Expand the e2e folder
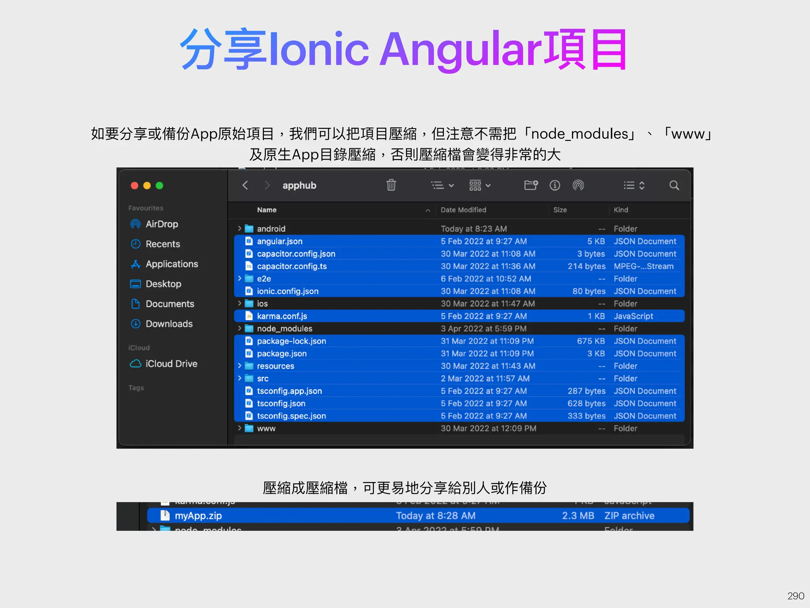The height and width of the screenshot is (608, 810). pyautogui.click(x=240, y=278)
